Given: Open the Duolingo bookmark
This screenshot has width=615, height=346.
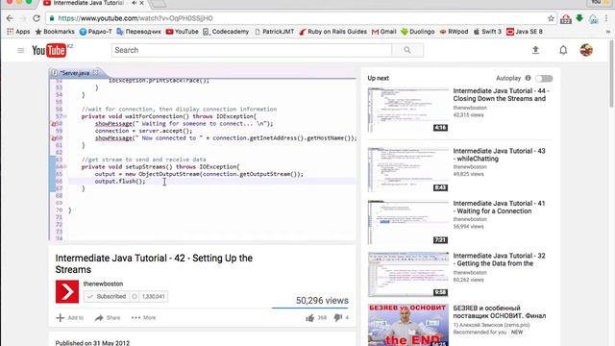Looking at the screenshot, I should (418, 32).
